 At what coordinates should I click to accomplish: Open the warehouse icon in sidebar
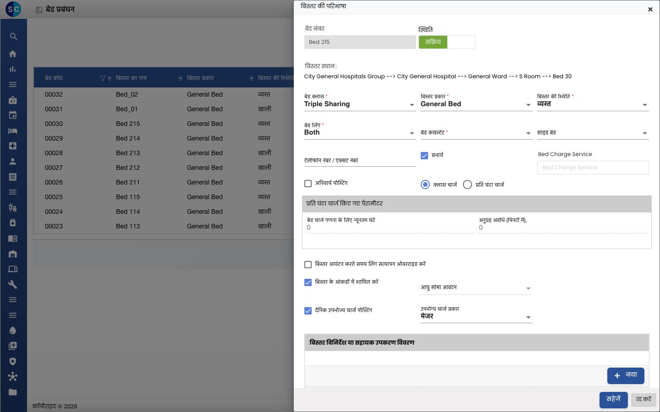(x=13, y=254)
